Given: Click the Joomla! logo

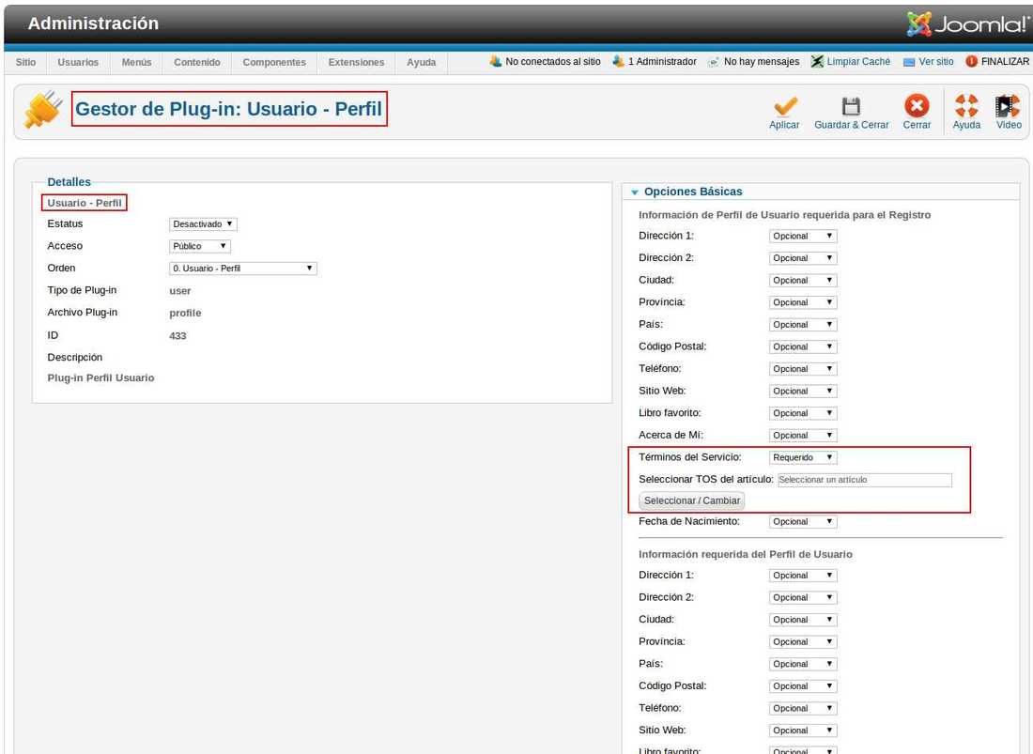Looking at the screenshot, I should [967, 23].
